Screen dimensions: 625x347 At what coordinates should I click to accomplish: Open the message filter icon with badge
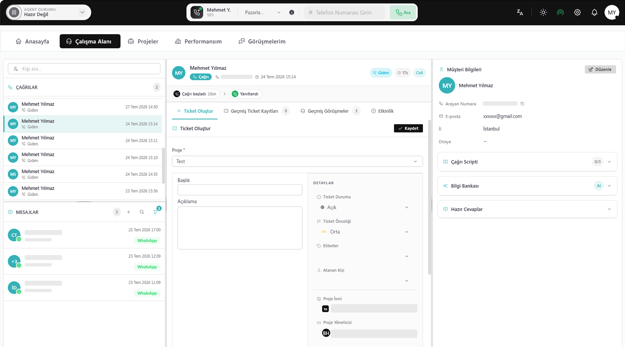[x=156, y=212]
